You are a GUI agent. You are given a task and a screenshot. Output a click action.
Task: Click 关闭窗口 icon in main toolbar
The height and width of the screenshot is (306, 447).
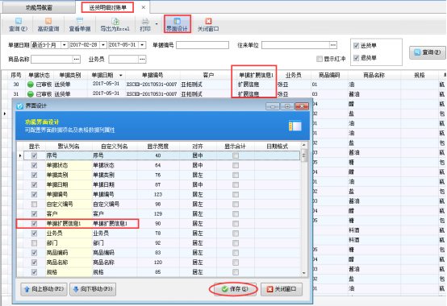tap(208, 24)
